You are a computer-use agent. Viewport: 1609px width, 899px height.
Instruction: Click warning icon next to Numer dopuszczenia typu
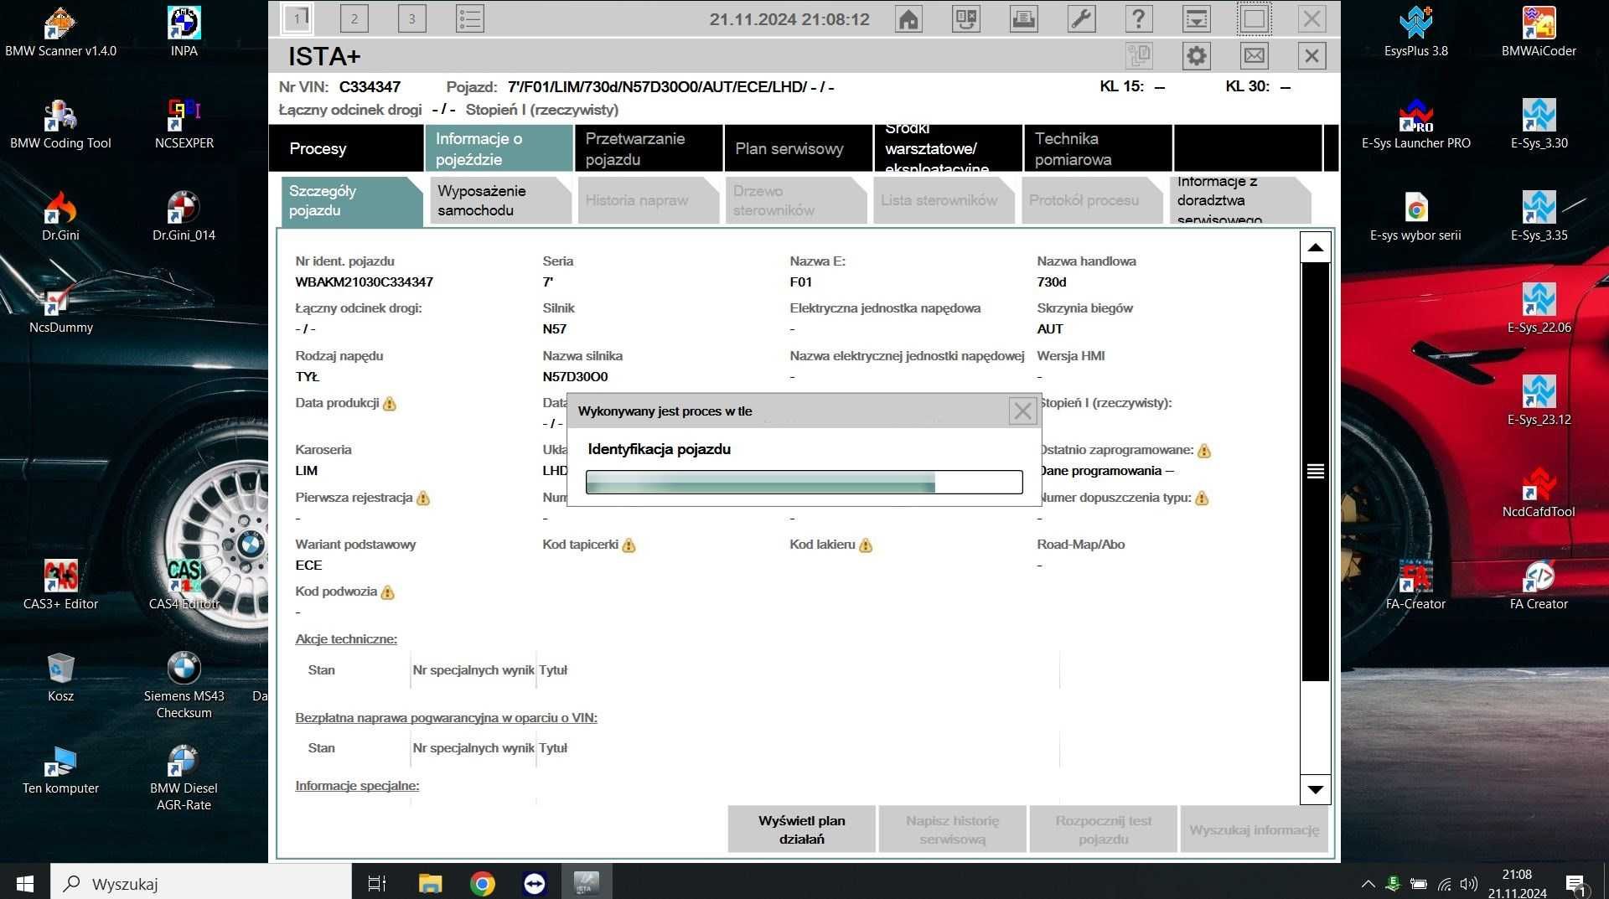click(1202, 499)
